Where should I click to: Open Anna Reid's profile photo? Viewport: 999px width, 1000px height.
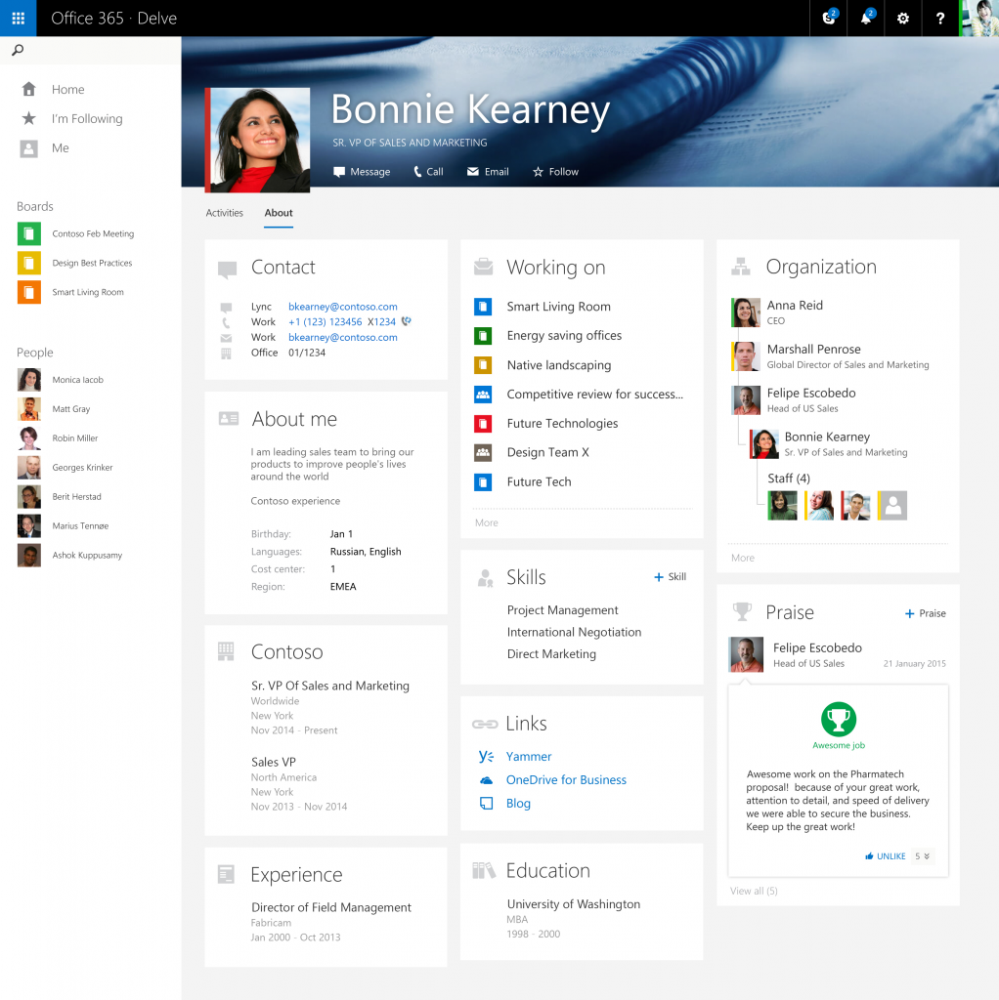click(746, 312)
